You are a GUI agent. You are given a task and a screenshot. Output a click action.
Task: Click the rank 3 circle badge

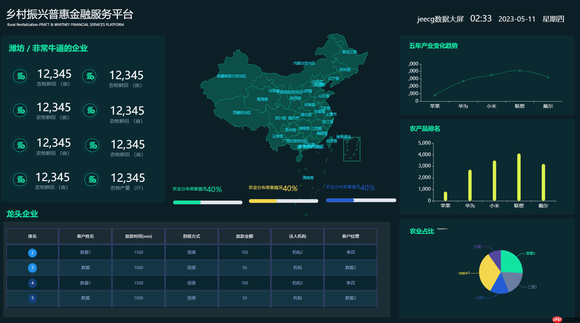(x=32, y=268)
